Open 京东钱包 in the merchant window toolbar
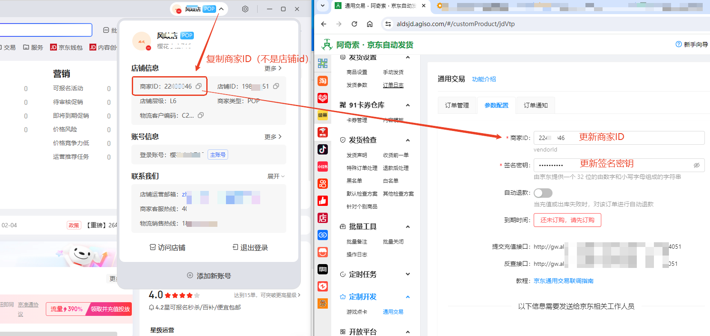This screenshot has width=710, height=336. click(66, 48)
